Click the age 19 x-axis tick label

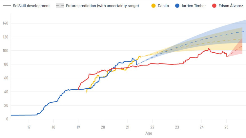click(78, 127)
